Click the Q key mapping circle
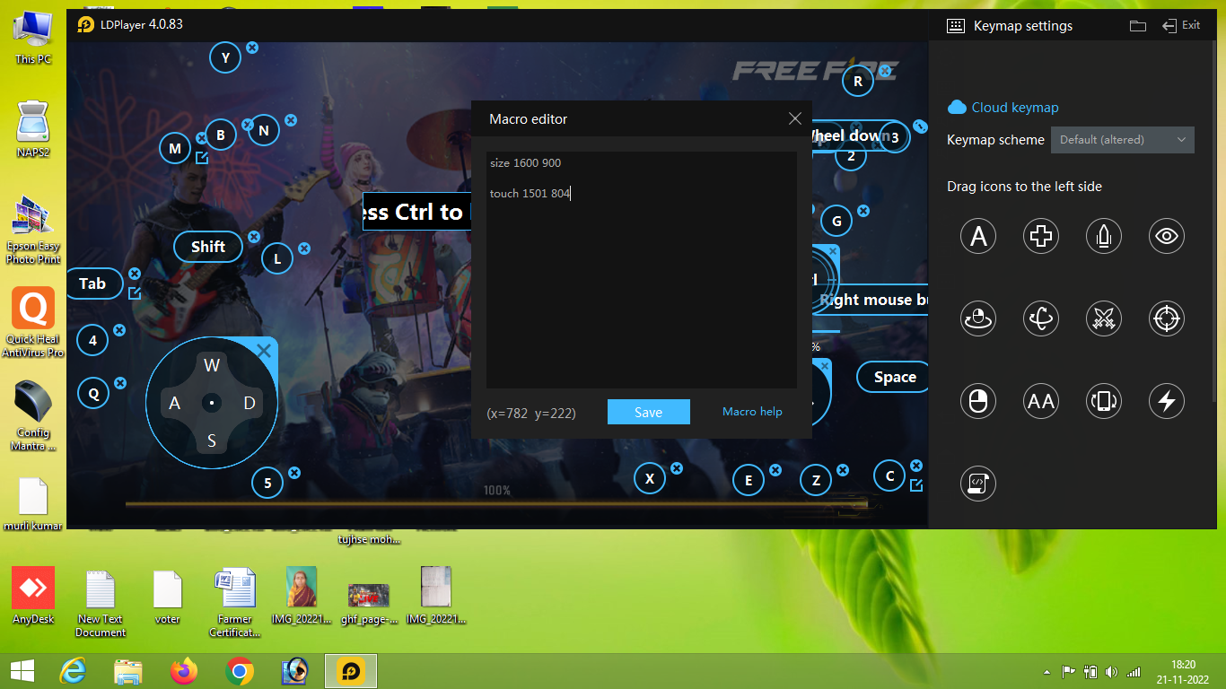The width and height of the screenshot is (1226, 689). click(93, 392)
